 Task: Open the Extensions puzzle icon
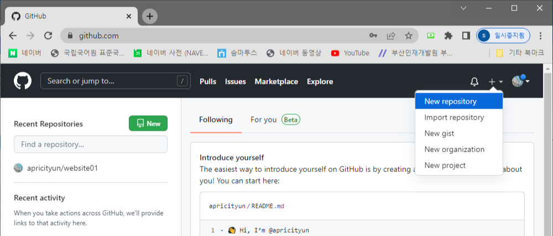pos(448,35)
